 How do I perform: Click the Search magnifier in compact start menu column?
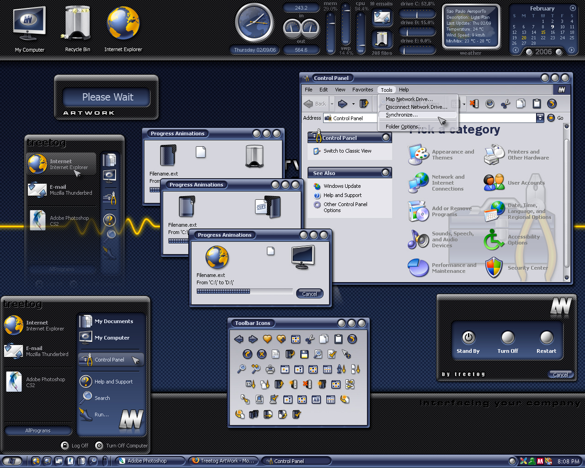click(110, 236)
